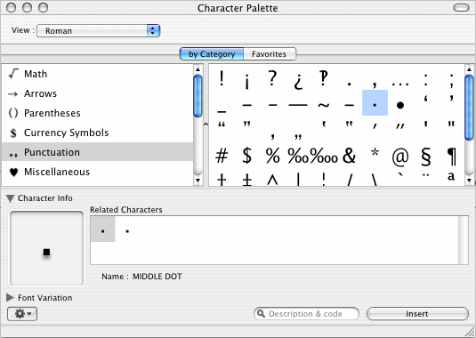476x338 pixels.
Task: Collapse the Character Info section
Action: click(11, 198)
